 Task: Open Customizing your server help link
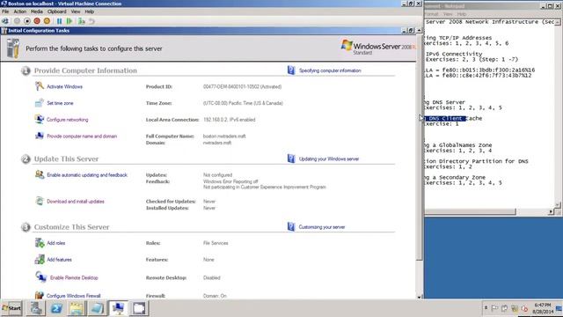click(322, 227)
